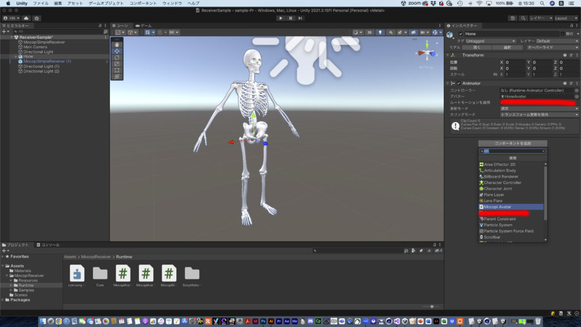
Task: Open the scene camera settings dropdown
Action: click(424, 32)
